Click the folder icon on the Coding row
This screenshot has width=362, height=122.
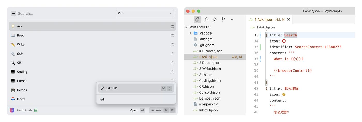172,72
